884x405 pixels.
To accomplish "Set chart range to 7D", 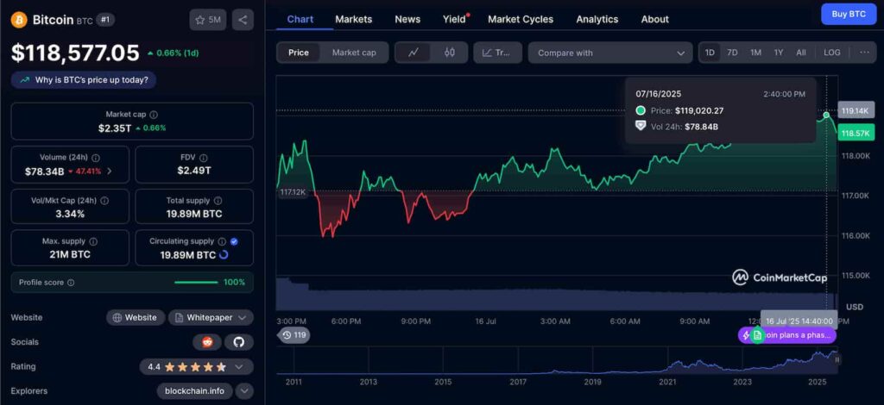I will tap(732, 53).
